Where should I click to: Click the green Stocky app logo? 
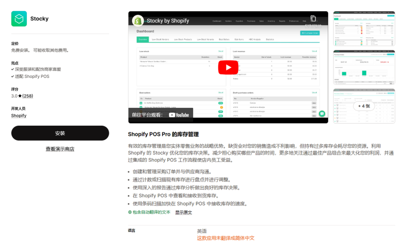click(18, 18)
